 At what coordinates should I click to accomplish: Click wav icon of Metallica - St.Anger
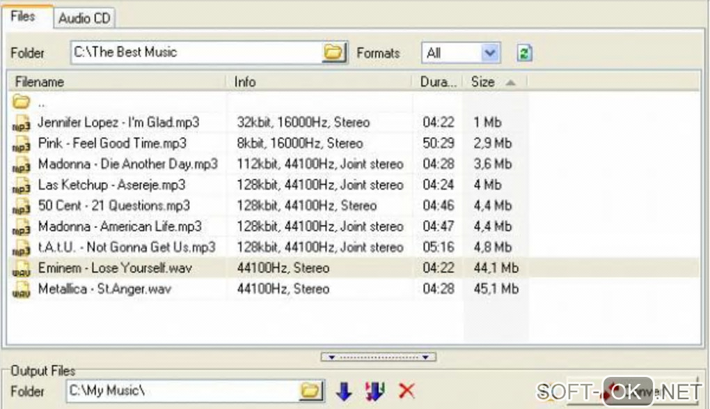point(22,289)
